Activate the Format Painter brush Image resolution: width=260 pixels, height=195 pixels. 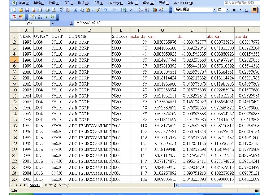pyautogui.click(x=98, y=10)
